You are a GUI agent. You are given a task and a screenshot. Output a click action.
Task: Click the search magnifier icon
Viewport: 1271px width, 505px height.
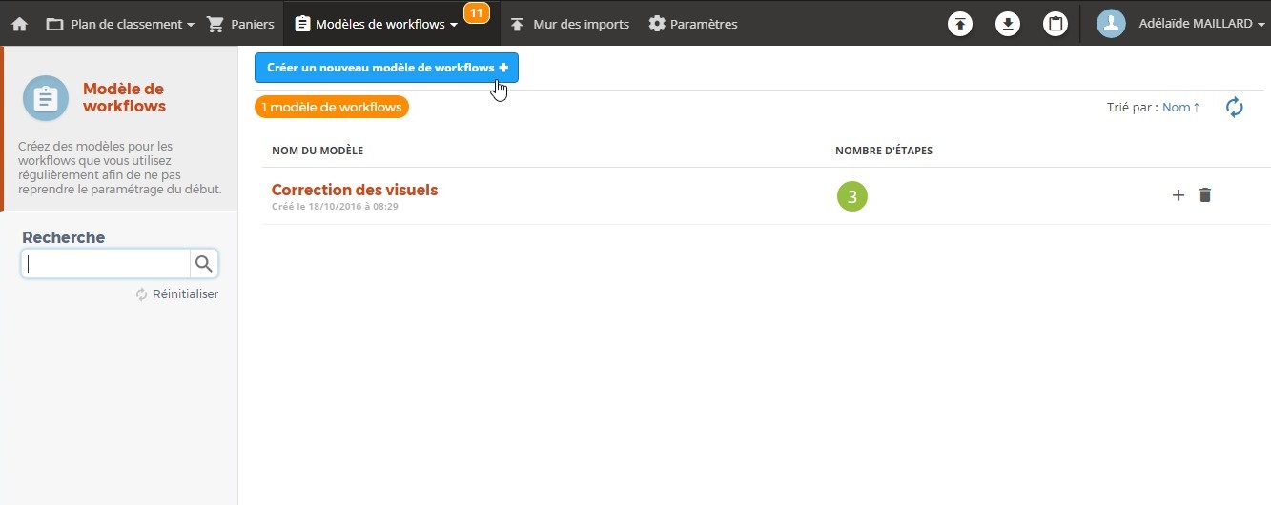(203, 264)
